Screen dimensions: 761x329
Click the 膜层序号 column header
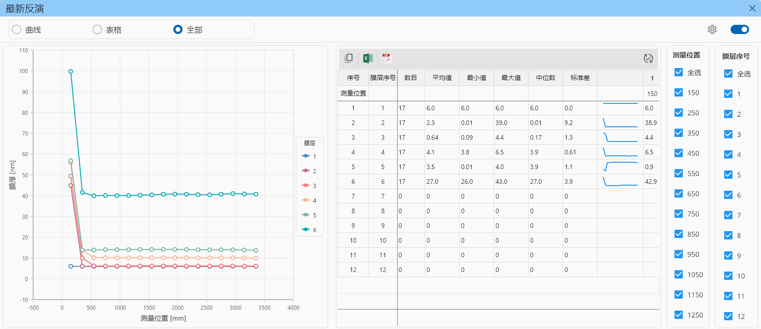[383, 78]
